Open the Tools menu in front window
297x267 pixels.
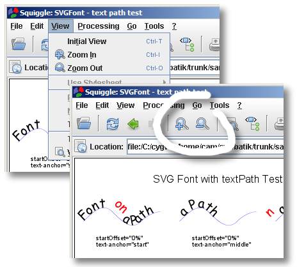(220, 105)
